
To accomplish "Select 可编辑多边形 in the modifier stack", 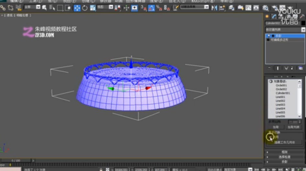I will pos(279,40).
